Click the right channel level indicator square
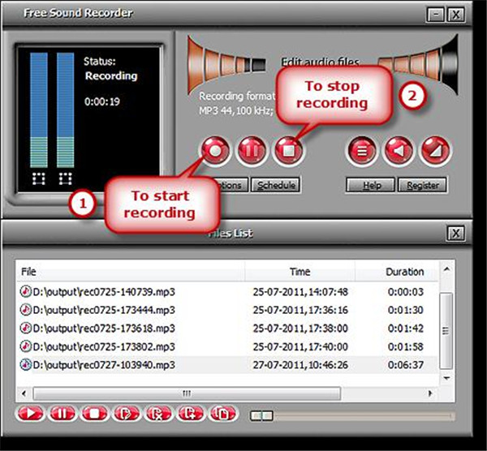Screen dimensions: 487x451 click(66, 178)
